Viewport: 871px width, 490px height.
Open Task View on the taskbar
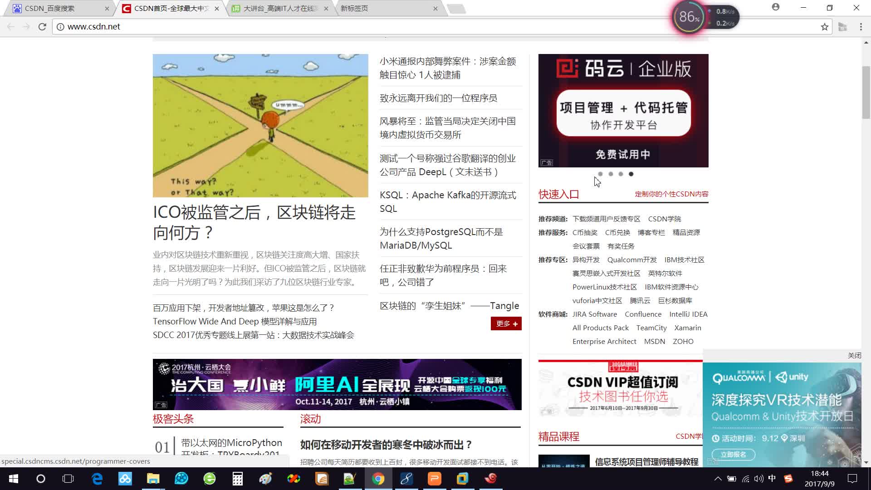click(x=68, y=479)
